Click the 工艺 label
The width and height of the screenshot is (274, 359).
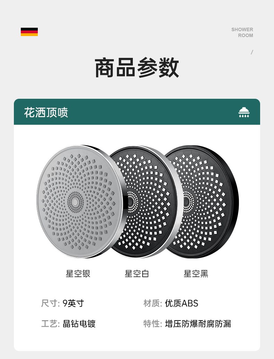[x=50, y=324]
